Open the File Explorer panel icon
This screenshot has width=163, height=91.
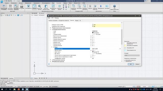coord(53,7)
